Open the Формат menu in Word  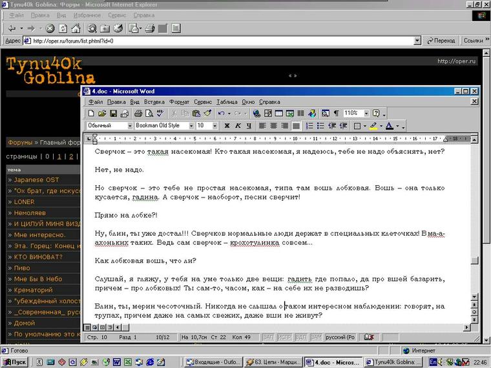179,102
